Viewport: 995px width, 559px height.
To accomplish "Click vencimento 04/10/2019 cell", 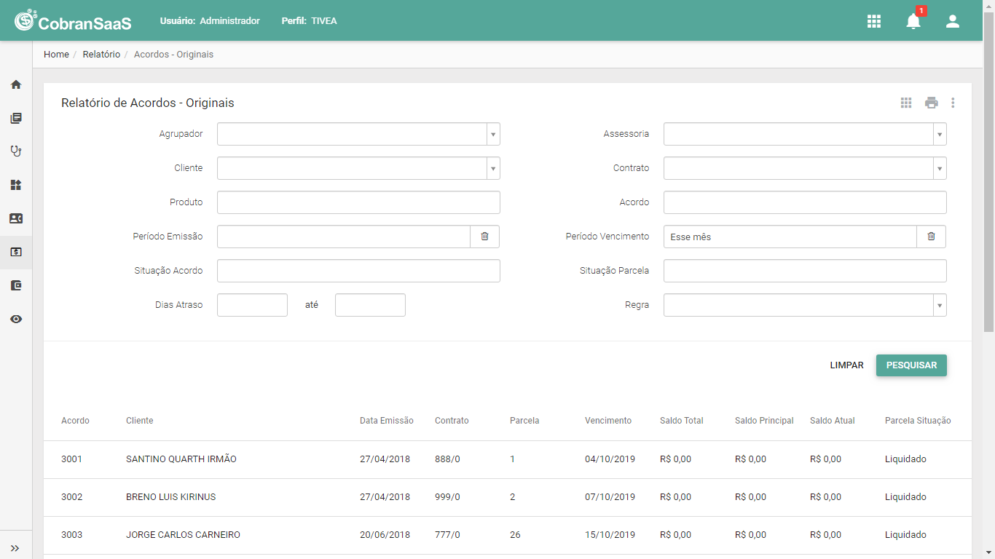I will point(610,459).
